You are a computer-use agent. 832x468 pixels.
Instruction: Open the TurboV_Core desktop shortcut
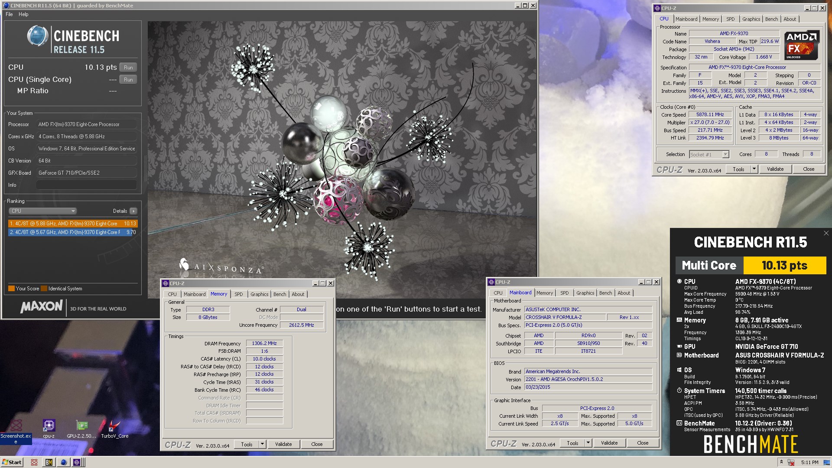[x=114, y=429]
